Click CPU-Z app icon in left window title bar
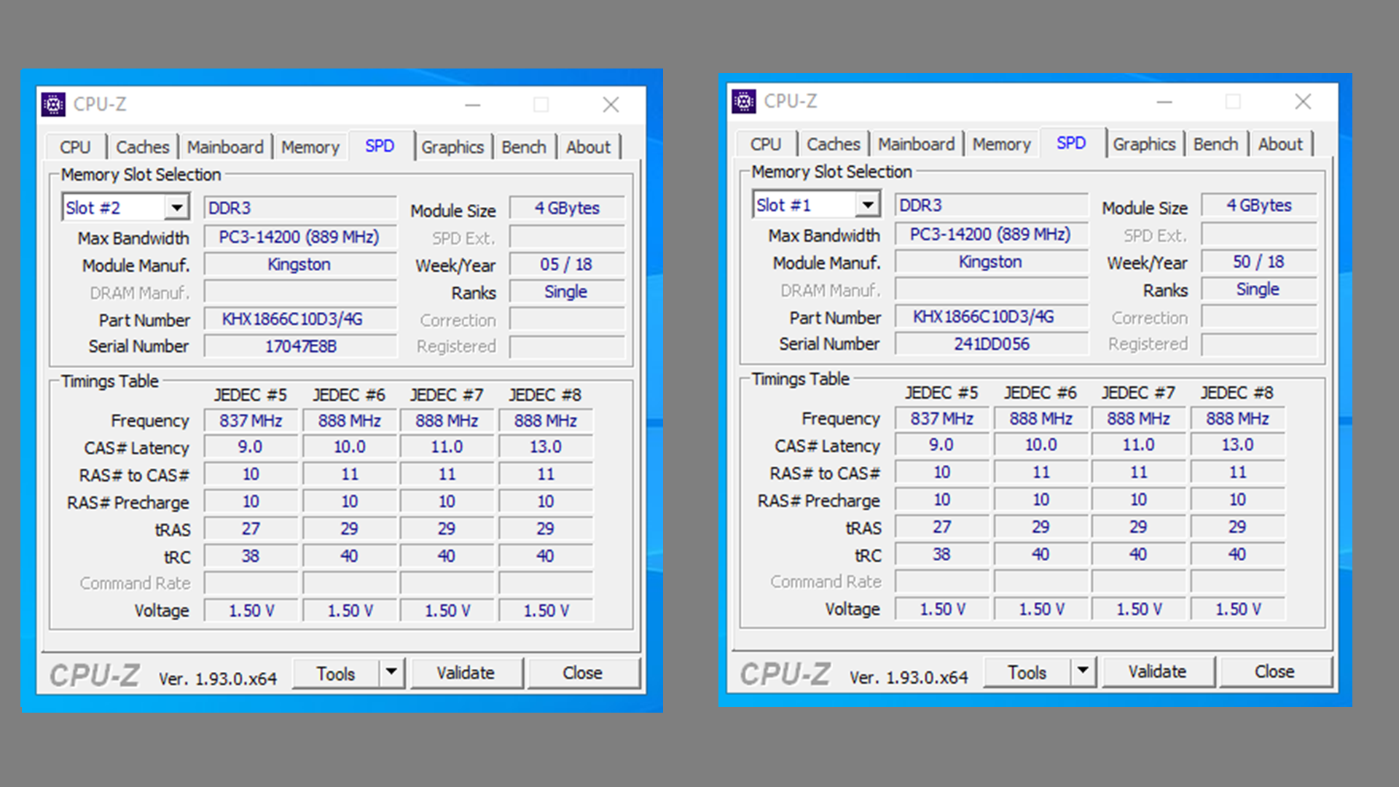The image size is (1399, 787). [53, 104]
